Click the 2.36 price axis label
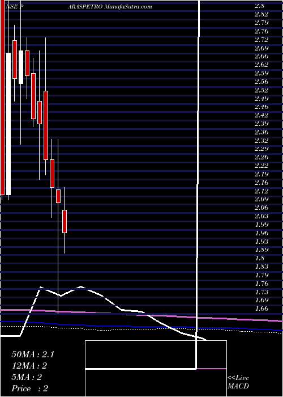Screen dimensions: 283x397 261,132
